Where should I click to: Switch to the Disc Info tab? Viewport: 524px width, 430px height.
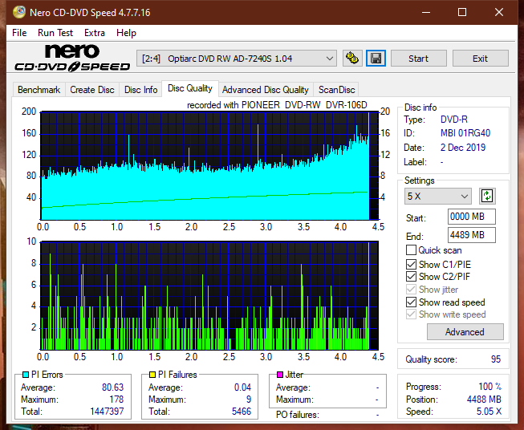coord(140,90)
